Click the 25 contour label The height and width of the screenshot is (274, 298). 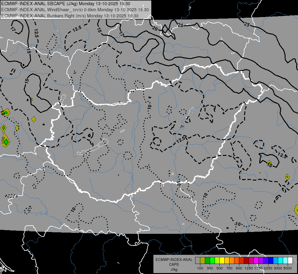tap(247, 24)
